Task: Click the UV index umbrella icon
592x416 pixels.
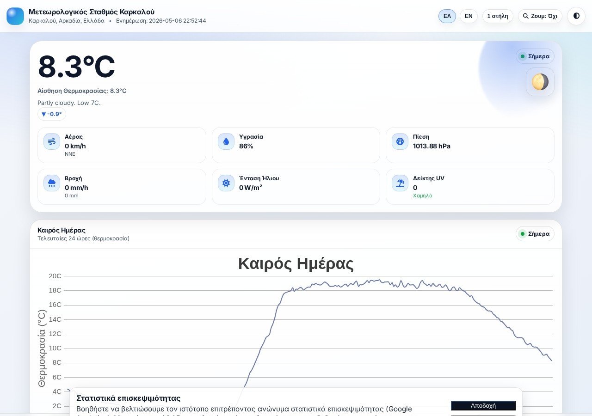Action: (x=400, y=183)
